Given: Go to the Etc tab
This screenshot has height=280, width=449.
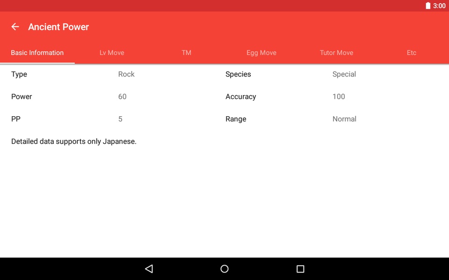Looking at the screenshot, I should [412, 53].
